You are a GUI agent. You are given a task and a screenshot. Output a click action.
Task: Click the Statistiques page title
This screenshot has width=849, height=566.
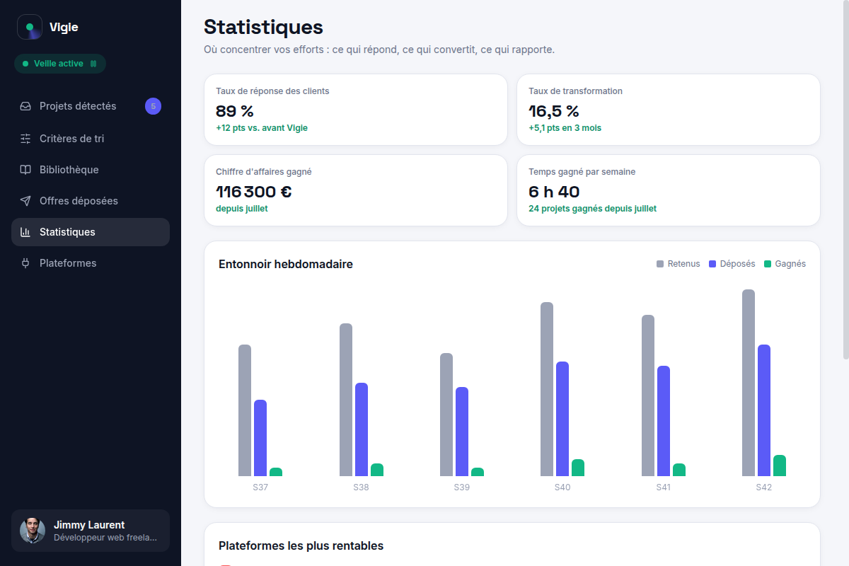pyautogui.click(x=263, y=27)
